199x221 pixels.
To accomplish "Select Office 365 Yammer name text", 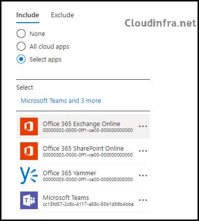I will [69, 173].
